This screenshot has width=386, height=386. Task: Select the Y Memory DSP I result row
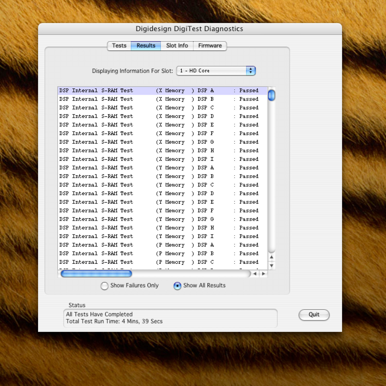coord(163,236)
